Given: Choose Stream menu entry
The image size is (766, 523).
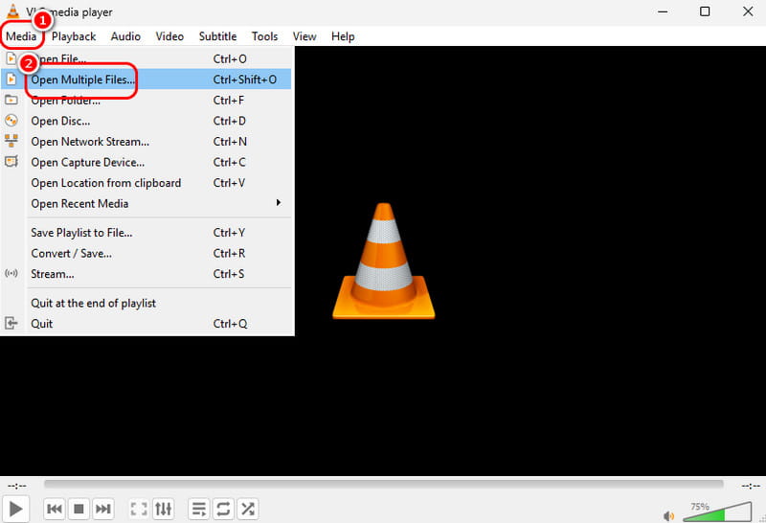Looking at the screenshot, I should (x=146, y=274).
